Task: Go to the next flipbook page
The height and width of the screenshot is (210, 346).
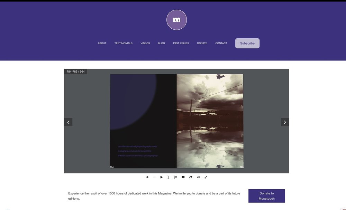Action: [285, 122]
